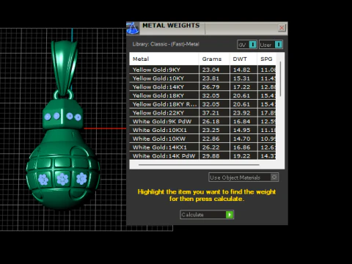Click the Library: Classic - (Fast)-Metal label

click(x=166, y=44)
